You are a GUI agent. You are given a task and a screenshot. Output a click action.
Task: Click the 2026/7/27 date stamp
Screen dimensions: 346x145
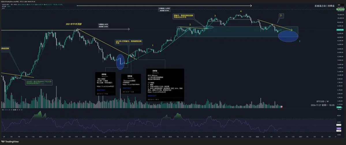click(x=323, y=105)
